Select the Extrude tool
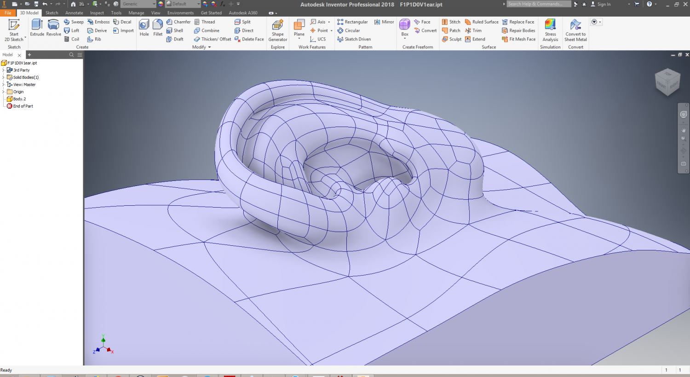This screenshot has height=377, width=690. [x=37, y=28]
